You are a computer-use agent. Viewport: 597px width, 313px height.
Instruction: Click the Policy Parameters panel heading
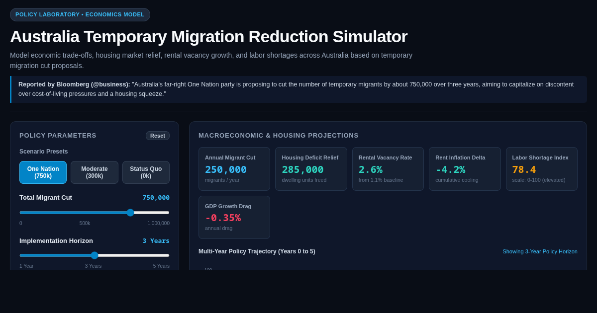pos(58,136)
